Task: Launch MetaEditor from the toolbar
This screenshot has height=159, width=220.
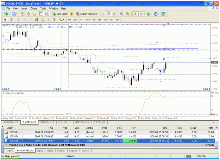Action: 71,14
